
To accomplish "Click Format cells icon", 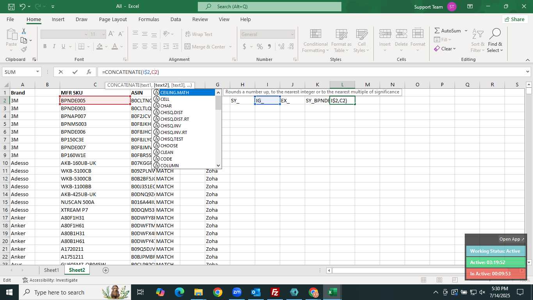I will coord(418,34).
